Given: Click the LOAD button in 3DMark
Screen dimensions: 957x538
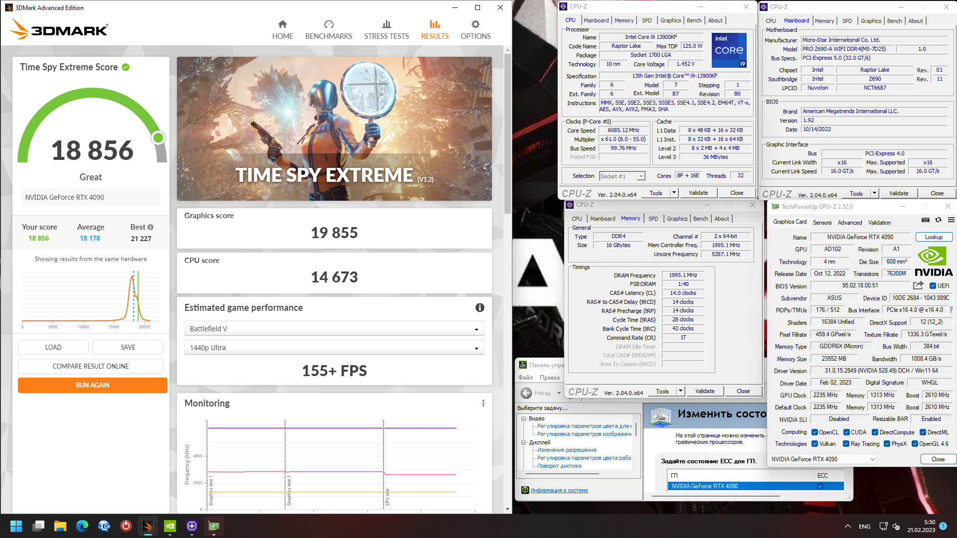Looking at the screenshot, I should [x=53, y=347].
